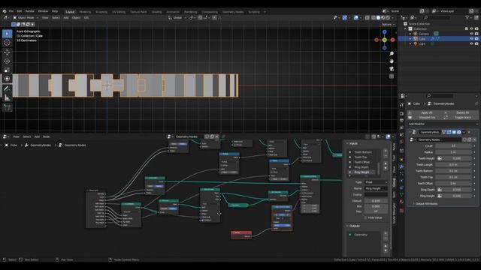Select rendered viewport shading mode icon
Viewport: 481px width, 270px height.
(x=388, y=18)
